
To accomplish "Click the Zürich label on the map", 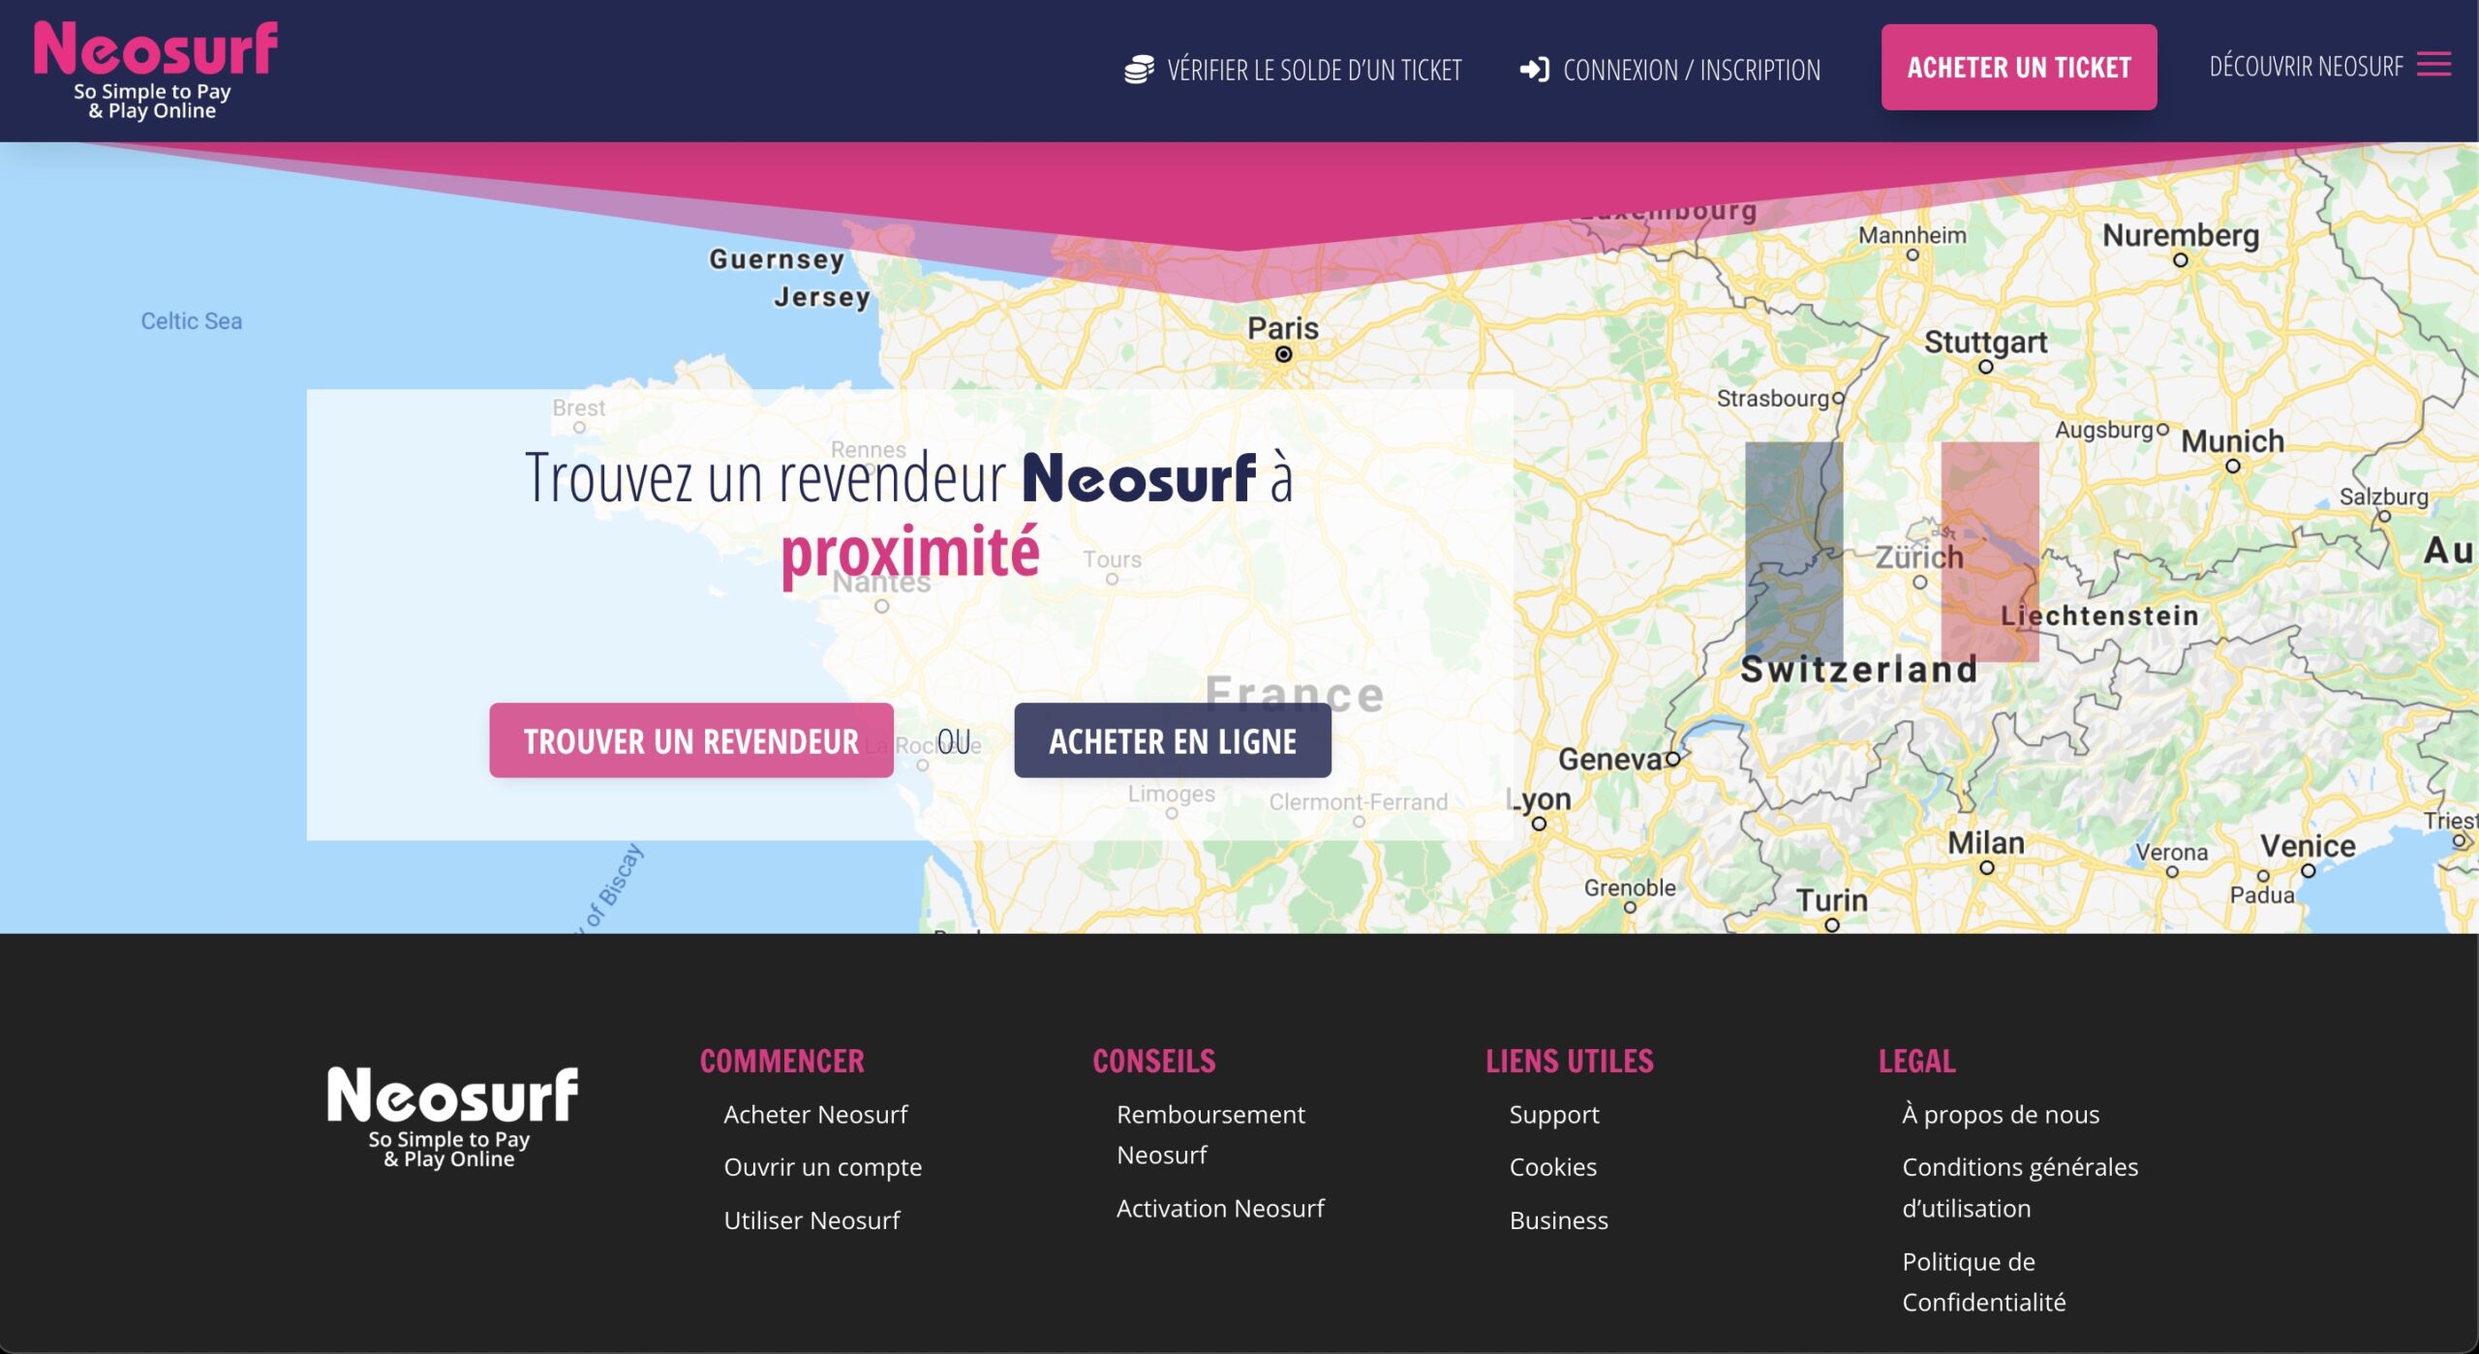I will point(1919,557).
